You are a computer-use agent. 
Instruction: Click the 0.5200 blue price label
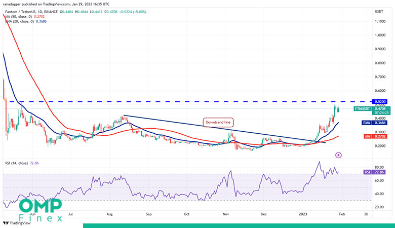pos(379,102)
